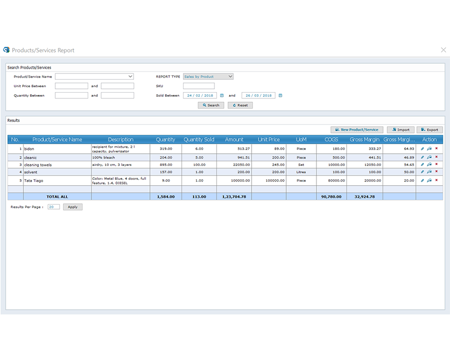450x357 pixels.
Task: Click the edit pencil icon for Tata Tiago
Action: click(422, 181)
